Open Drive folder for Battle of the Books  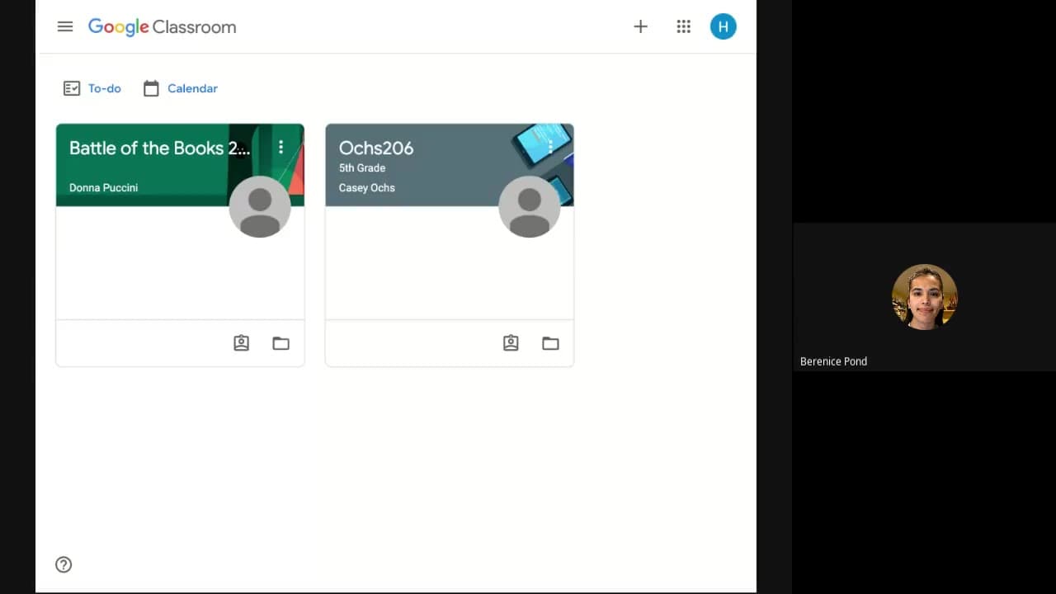point(280,343)
